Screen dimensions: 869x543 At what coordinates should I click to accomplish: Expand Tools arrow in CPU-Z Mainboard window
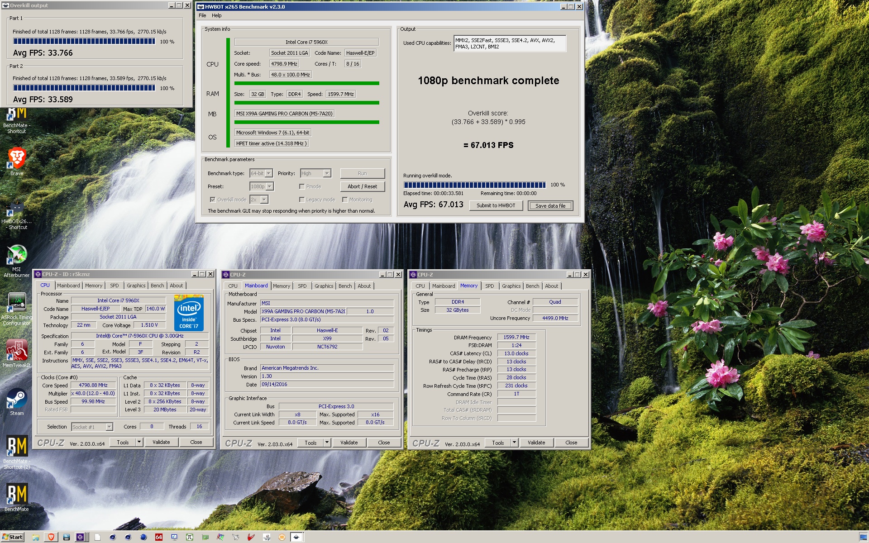[327, 443]
